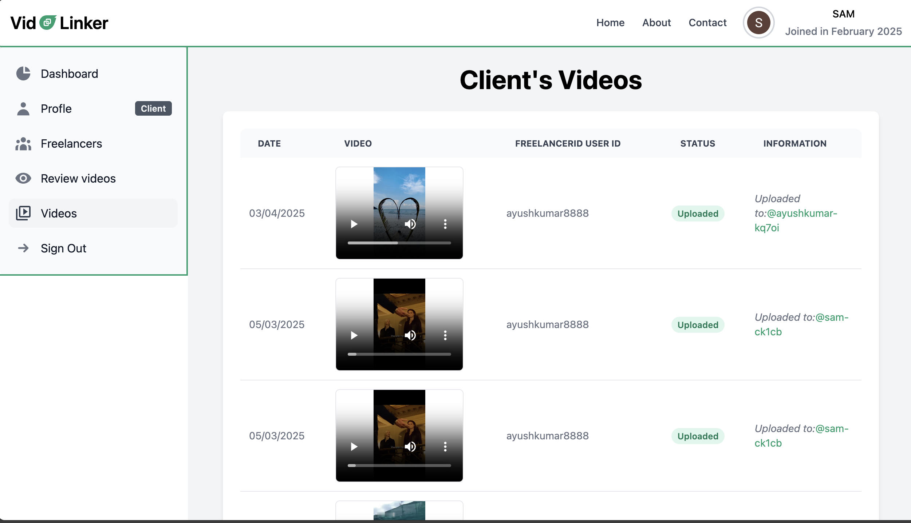Seek on the first 05/03/2025 video progress bar
911x523 pixels.
(x=399, y=354)
